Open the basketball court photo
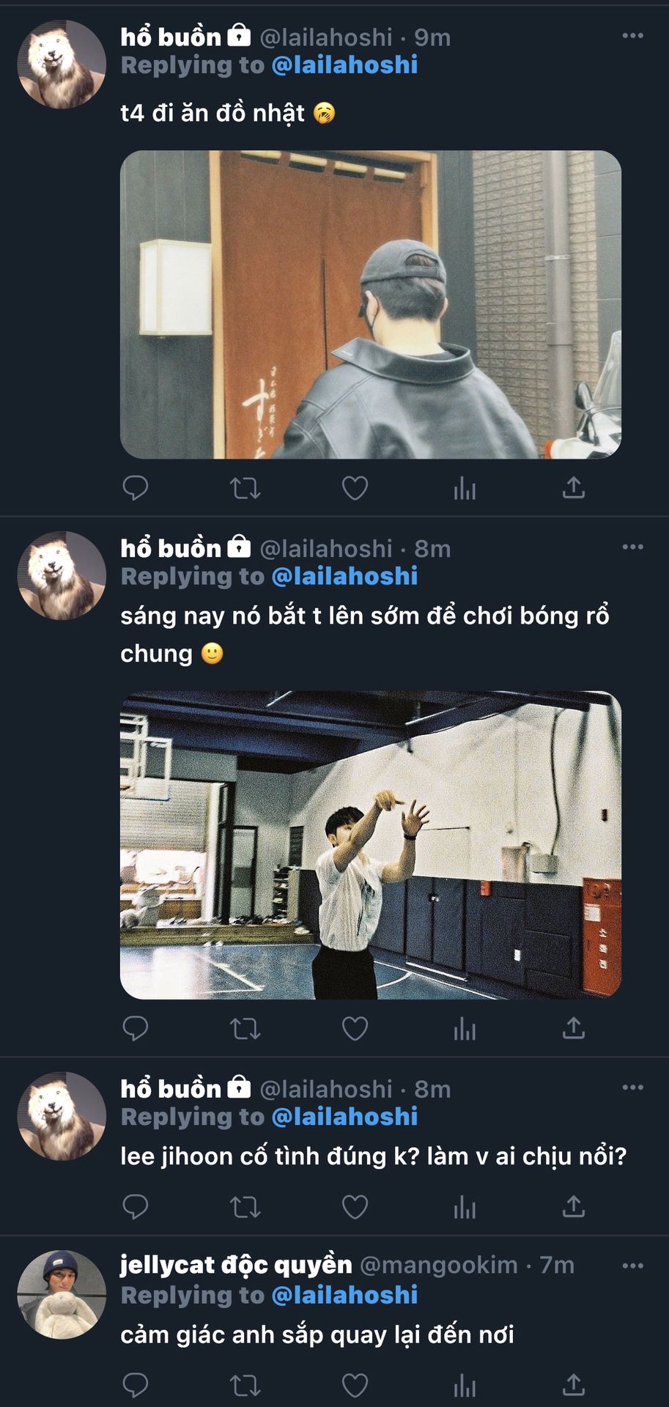Image resolution: width=669 pixels, height=1407 pixels. coord(370,845)
